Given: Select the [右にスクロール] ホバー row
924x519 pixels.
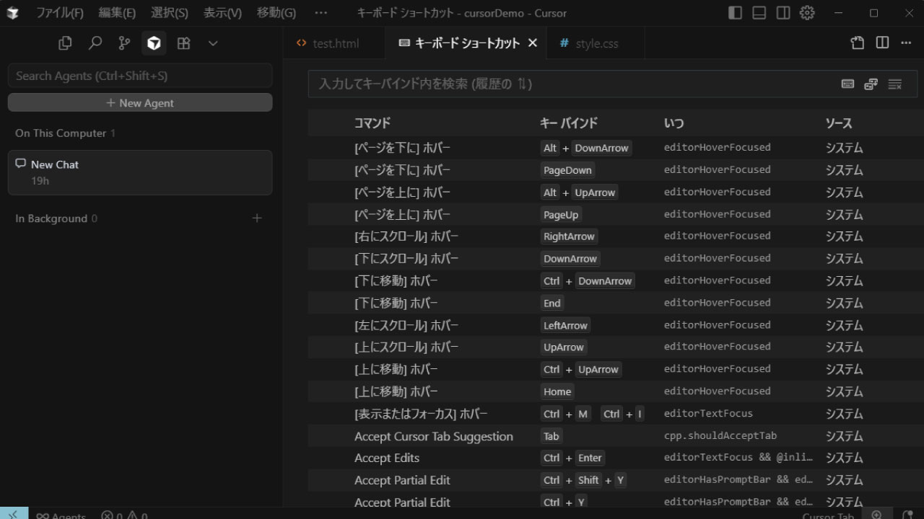Looking at the screenshot, I should click(616, 236).
